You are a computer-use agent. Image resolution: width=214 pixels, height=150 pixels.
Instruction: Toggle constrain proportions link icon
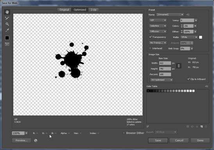(x=179, y=66)
